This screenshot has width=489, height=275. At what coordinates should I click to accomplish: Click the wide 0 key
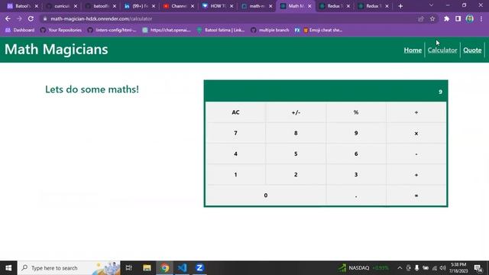[266, 196]
